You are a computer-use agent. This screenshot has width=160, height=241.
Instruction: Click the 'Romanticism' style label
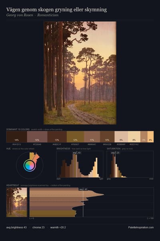(48, 15)
